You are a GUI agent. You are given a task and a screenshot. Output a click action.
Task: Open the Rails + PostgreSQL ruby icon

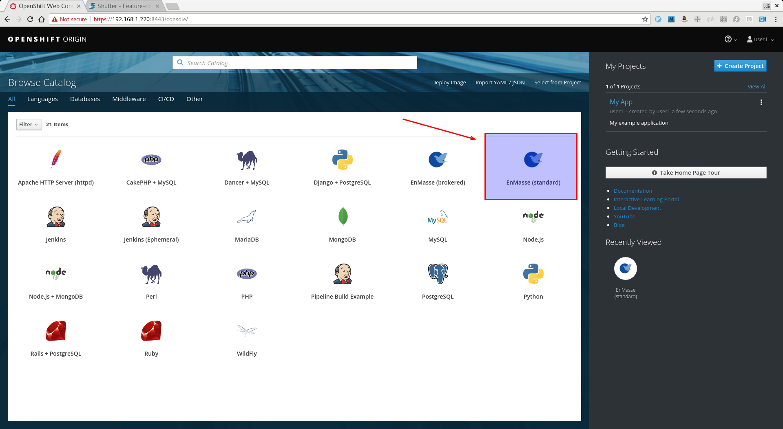(56, 330)
